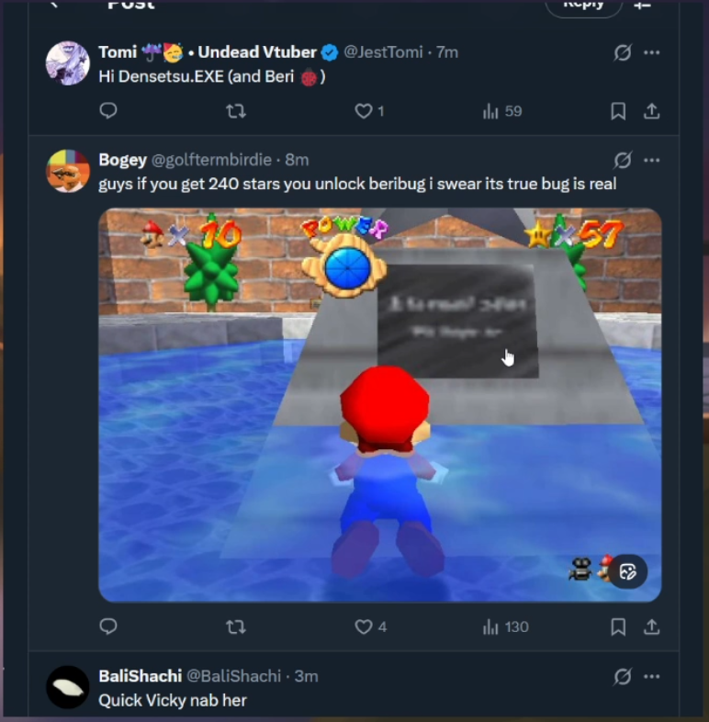Repost Bogey's 240 stars tweet

pyautogui.click(x=236, y=626)
